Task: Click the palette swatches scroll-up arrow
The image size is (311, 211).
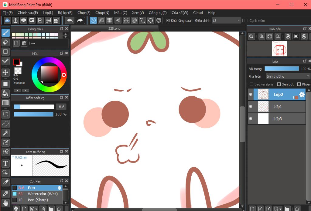Action: (x=66, y=34)
